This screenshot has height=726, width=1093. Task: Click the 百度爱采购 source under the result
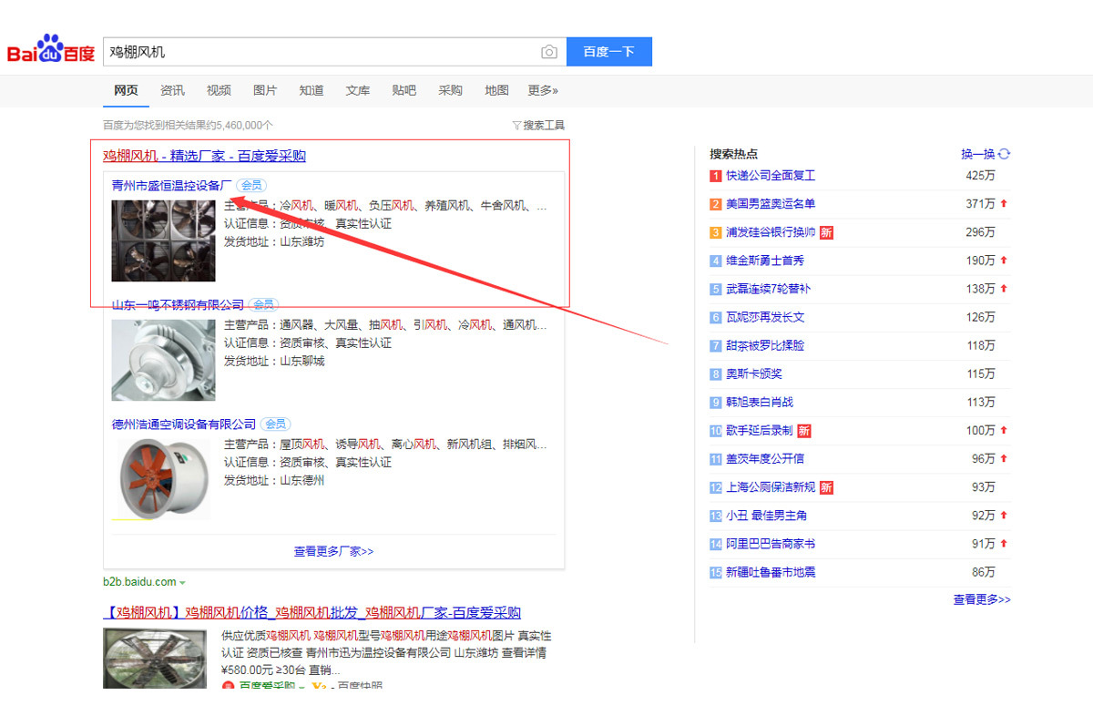pos(267,685)
